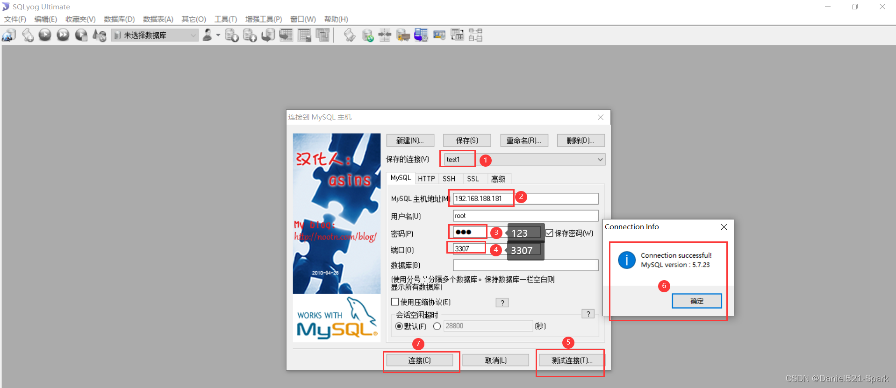This screenshot has height=388, width=896.
Task: Switch to the MySQL tab
Action: coord(401,178)
